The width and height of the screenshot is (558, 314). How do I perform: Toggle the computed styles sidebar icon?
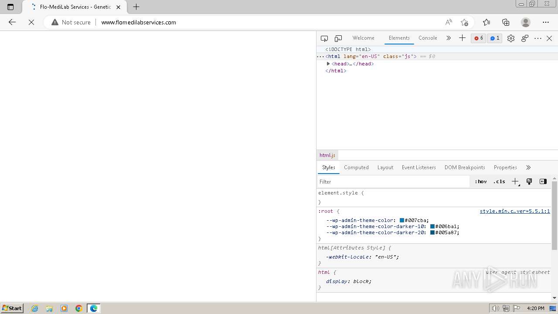click(x=543, y=181)
